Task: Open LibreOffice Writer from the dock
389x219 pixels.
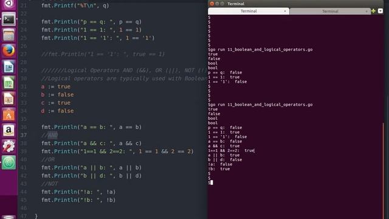Action: click(x=9, y=67)
